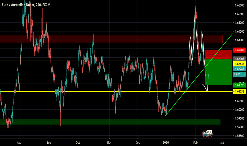Image resolution: width=247 pixels, height=146 pixels.
Task: Select the red 1.63407 stop-loss price label
Action: tap(239, 50)
